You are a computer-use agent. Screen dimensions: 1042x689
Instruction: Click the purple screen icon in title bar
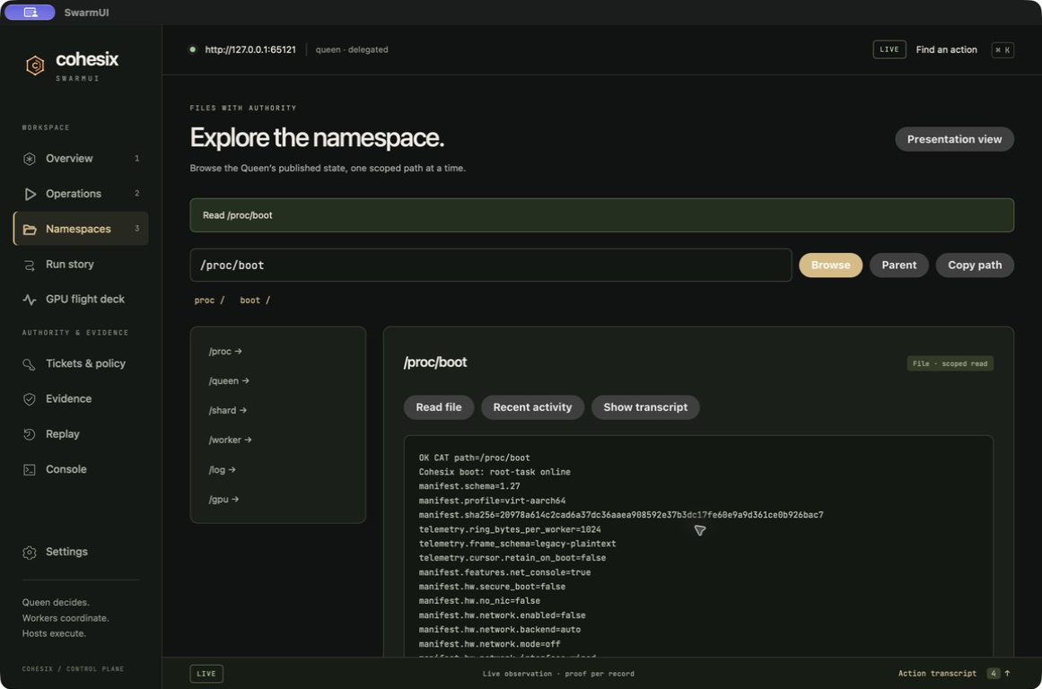(30, 12)
